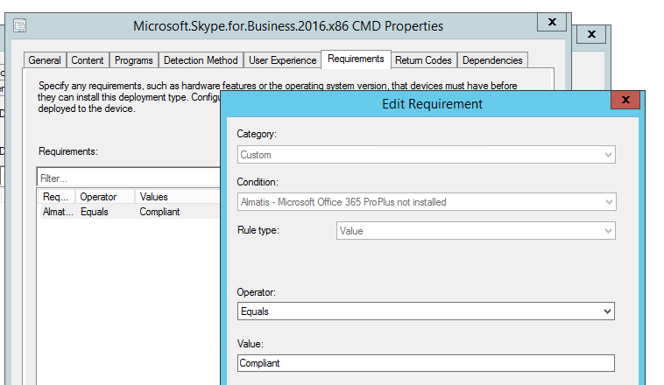This screenshot has width=664, height=385.
Task: Open the Category dropdown showing Custom
Action: 426,155
